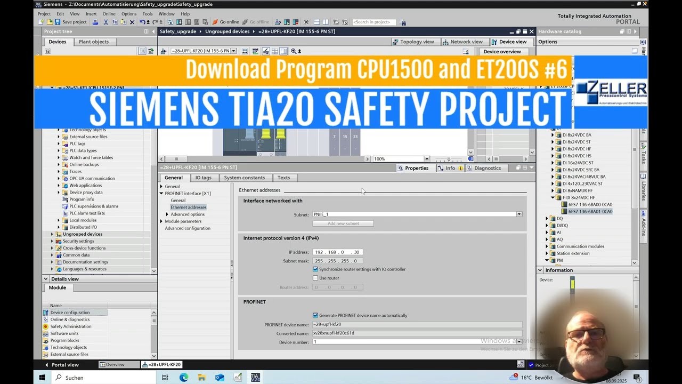Expand Module parameters in properties tree
Image resolution: width=682 pixels, height=384 pixels.
tap(161, 221)
